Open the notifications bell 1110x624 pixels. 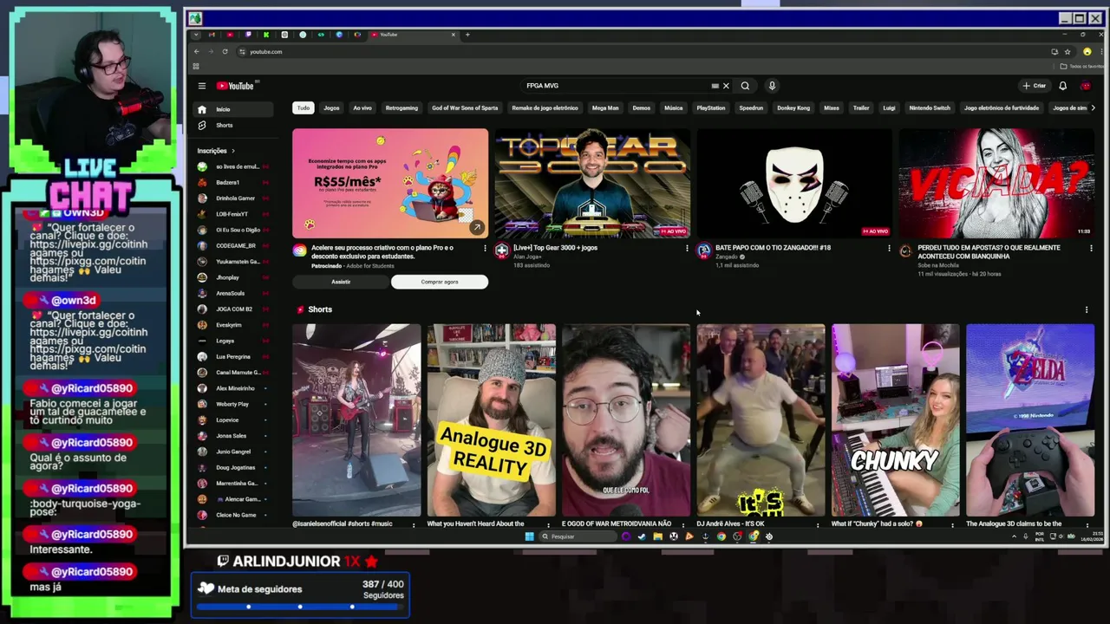click(x=1062, y=86)
